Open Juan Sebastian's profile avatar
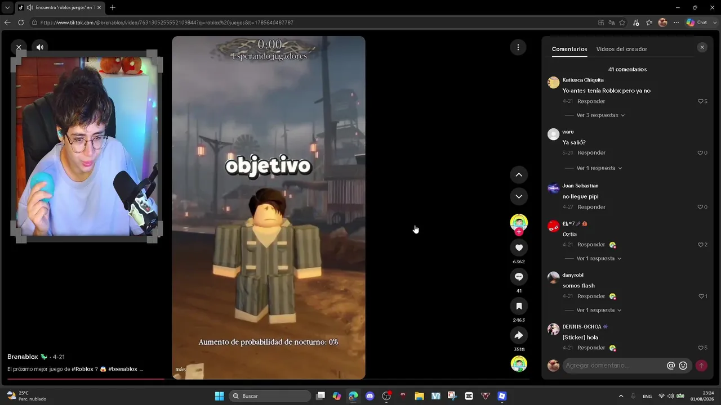The width and height of the screenshot is (721, 405). tap(554, 188)
